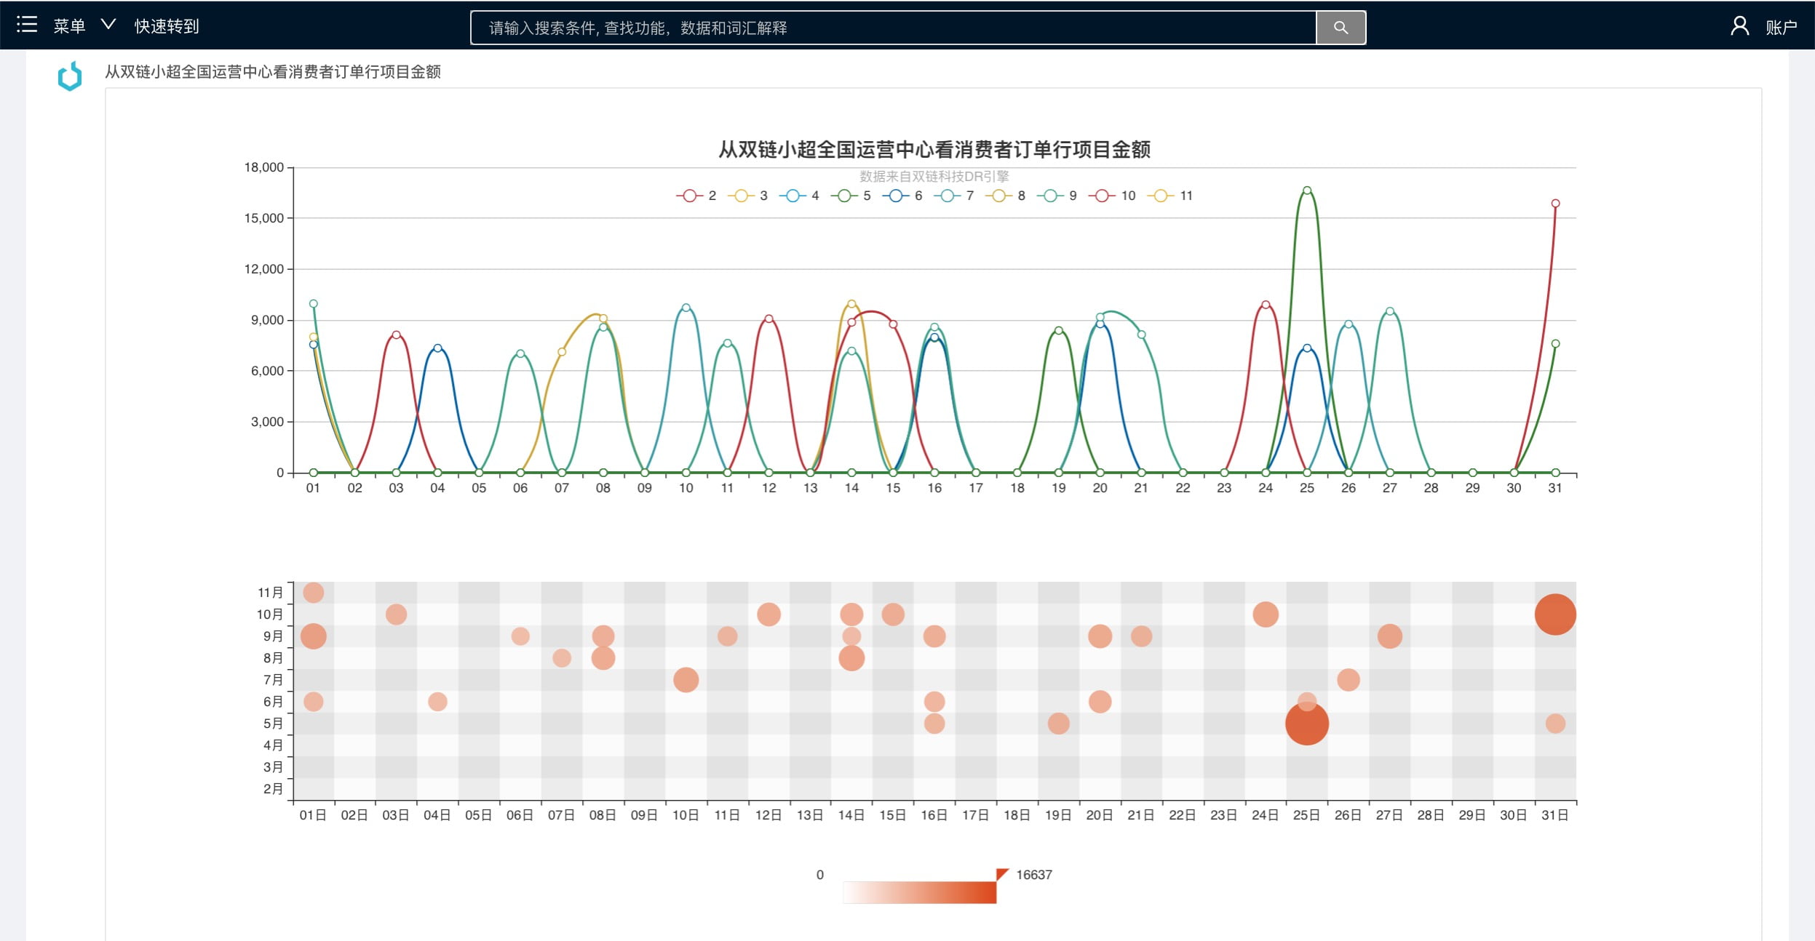Toggle legend series 3
The height and width of the screenshot is (941, 1815).
[747, 196]
